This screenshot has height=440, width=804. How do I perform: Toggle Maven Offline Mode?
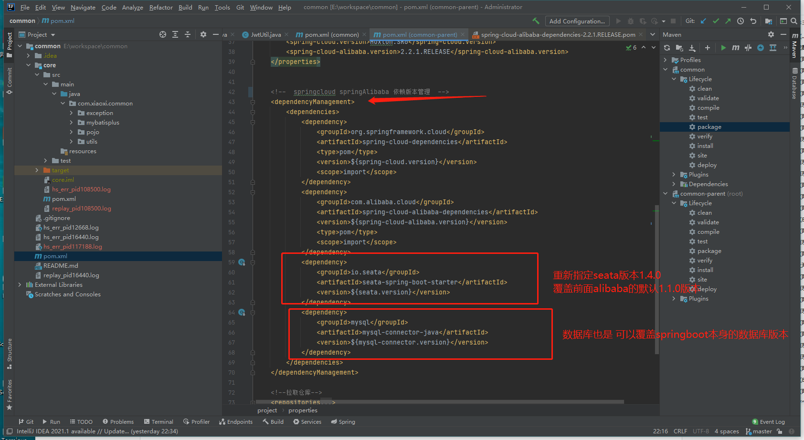coord(748,48)
